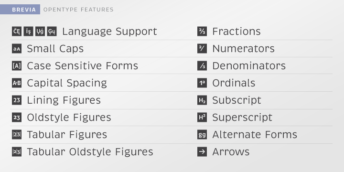Click the Language Support label
Image resolution: width=344 pixels, height=172 pixels.
pos(110,32)
